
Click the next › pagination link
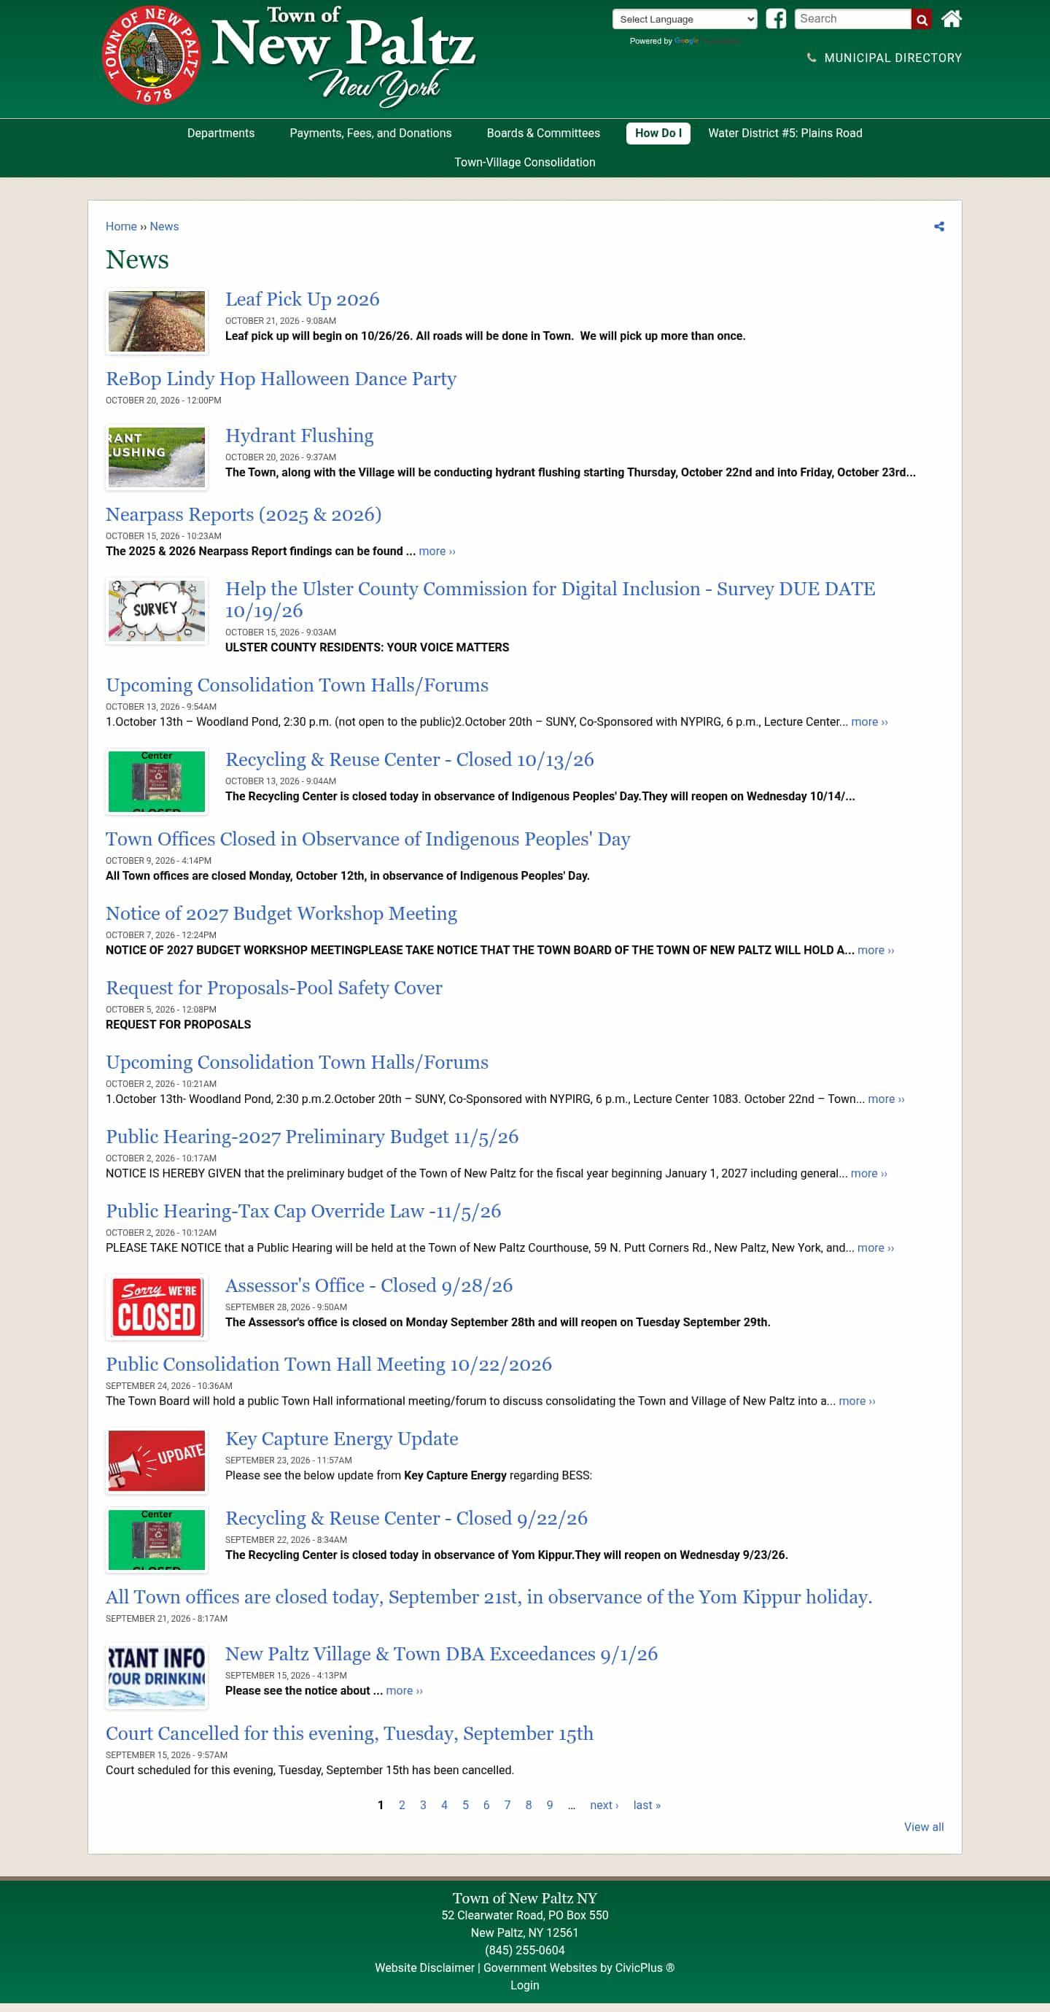tap(604, 1805)
